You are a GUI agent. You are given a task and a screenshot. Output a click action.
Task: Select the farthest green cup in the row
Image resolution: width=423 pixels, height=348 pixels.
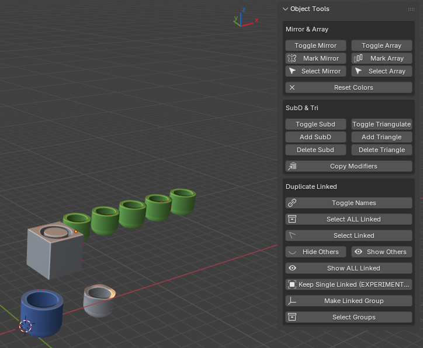point(183,202)
